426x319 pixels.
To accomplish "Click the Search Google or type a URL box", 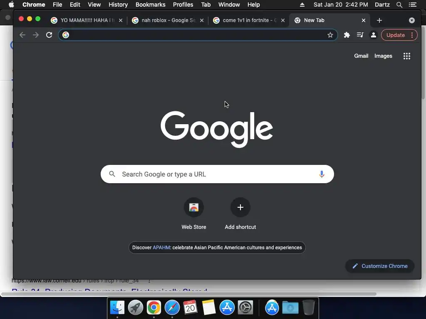I will pos(217,174).
